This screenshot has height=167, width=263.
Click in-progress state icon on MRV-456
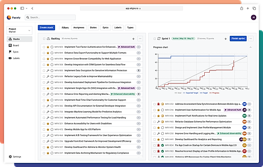pyautogui.click(x=162, y=116)
